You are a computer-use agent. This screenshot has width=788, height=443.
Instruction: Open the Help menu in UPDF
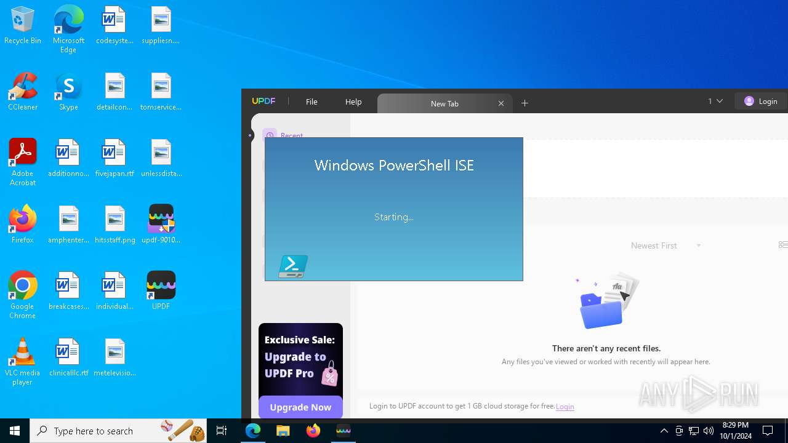pyautogui.click(x=353, y=102)
